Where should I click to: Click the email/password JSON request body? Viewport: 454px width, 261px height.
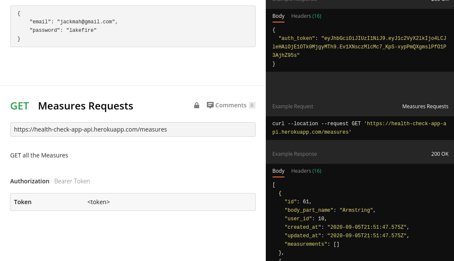click(133, 26)
